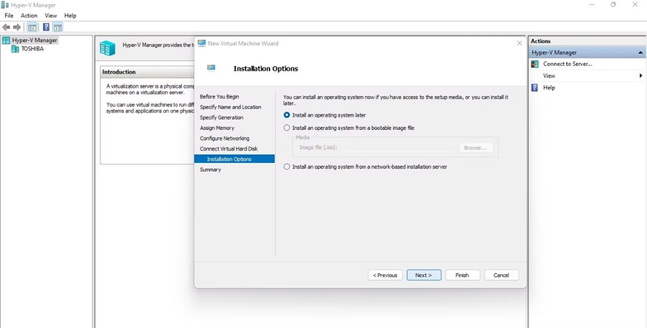Go to Assign Memory step

(217, 128)
